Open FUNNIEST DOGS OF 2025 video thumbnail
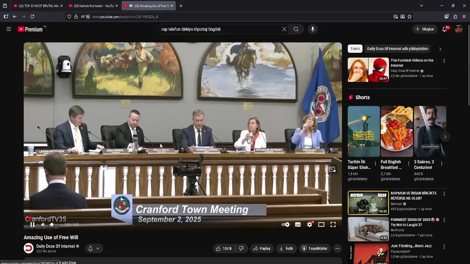Screen dimensions: 470x264 tap(368, 229)
